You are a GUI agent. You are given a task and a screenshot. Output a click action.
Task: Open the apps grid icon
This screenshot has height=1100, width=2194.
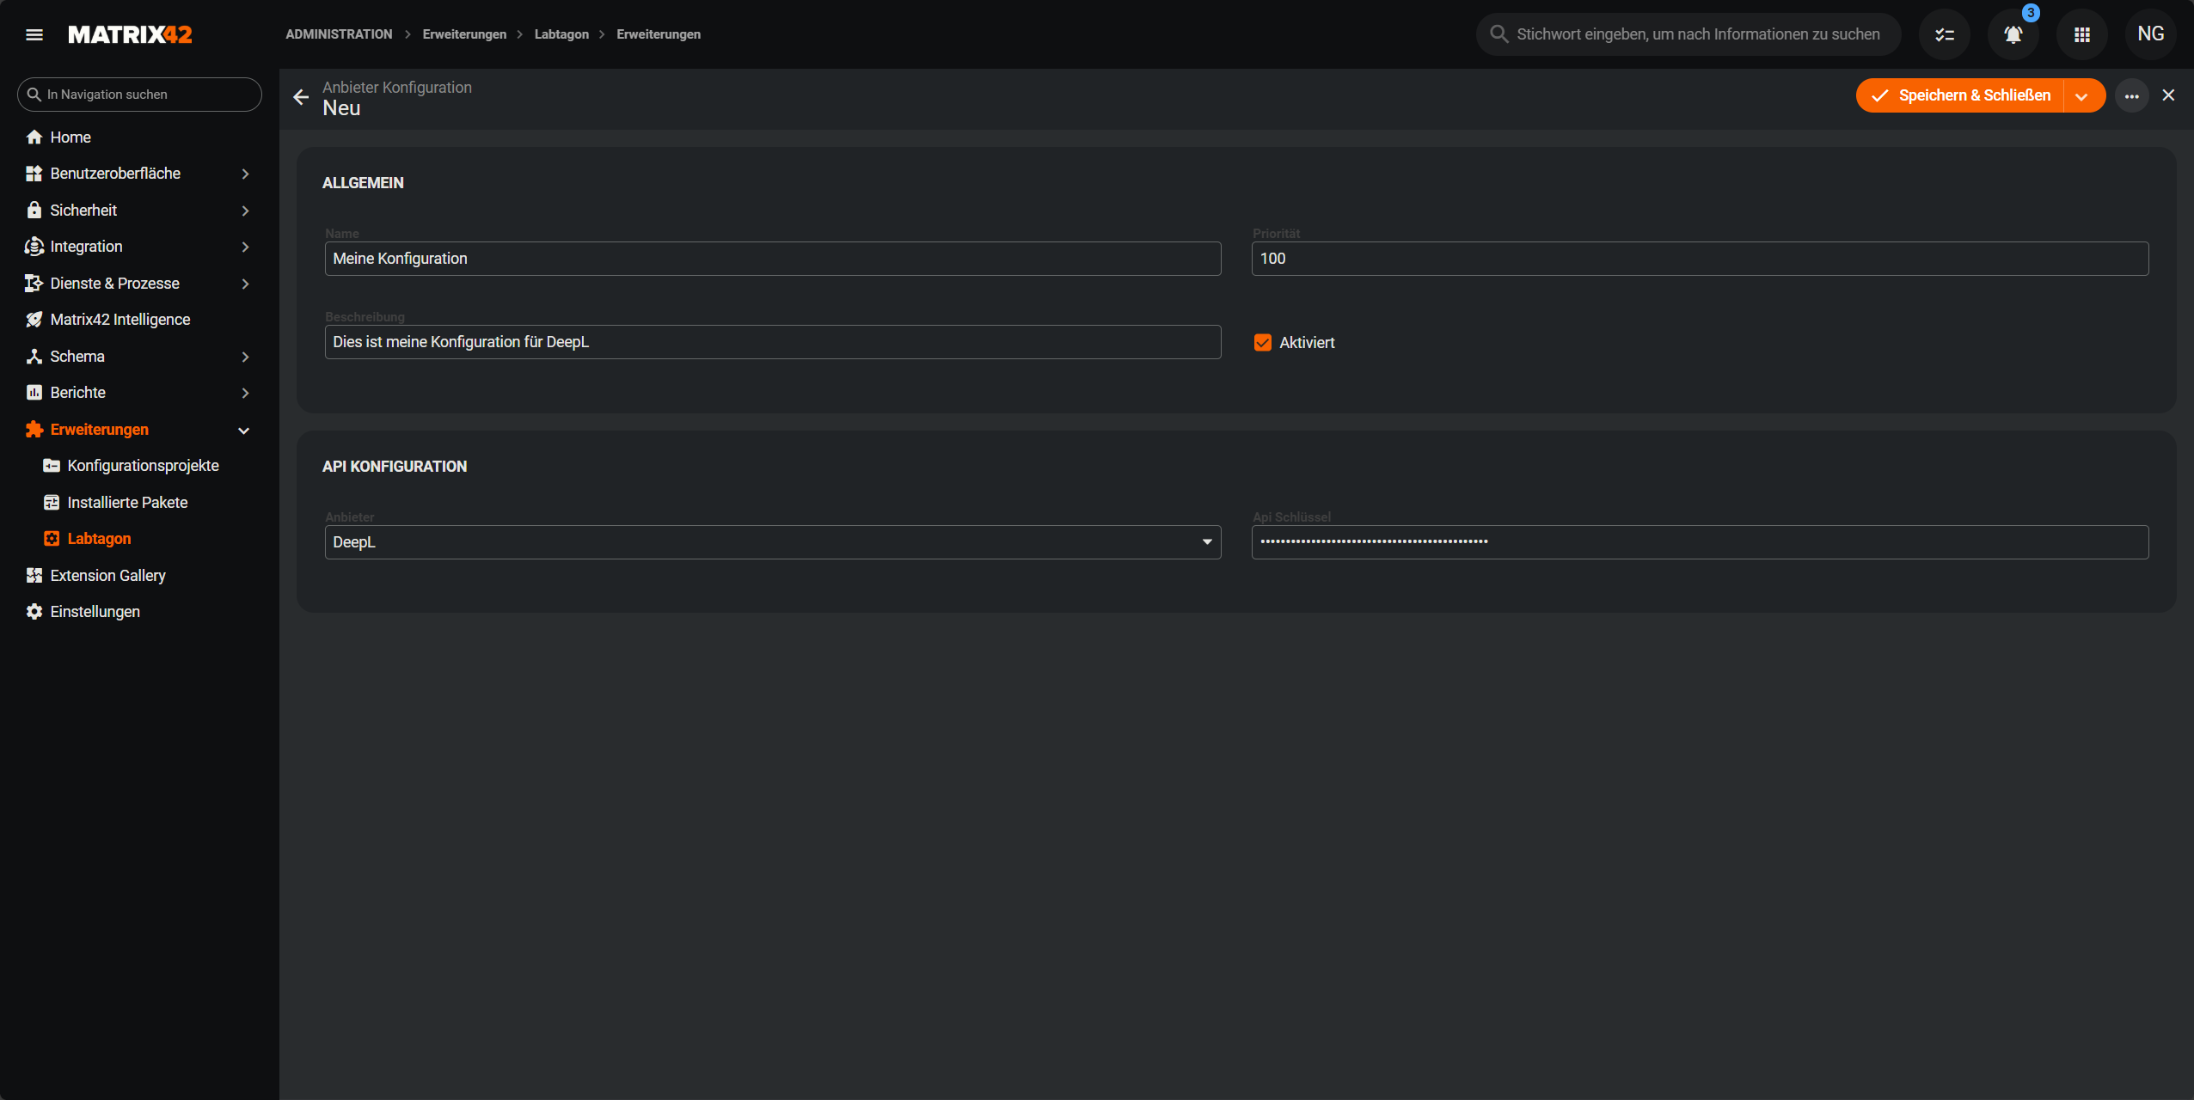(2081, 34)
